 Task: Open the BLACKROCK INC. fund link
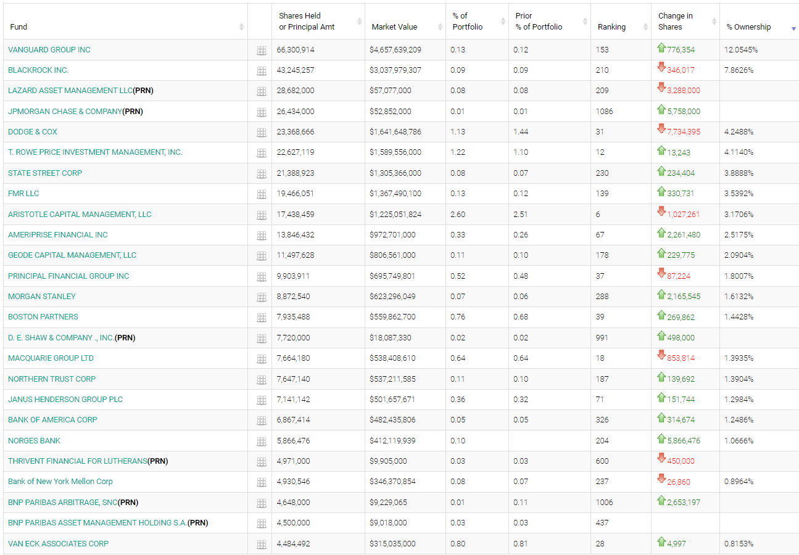(38, 70)
